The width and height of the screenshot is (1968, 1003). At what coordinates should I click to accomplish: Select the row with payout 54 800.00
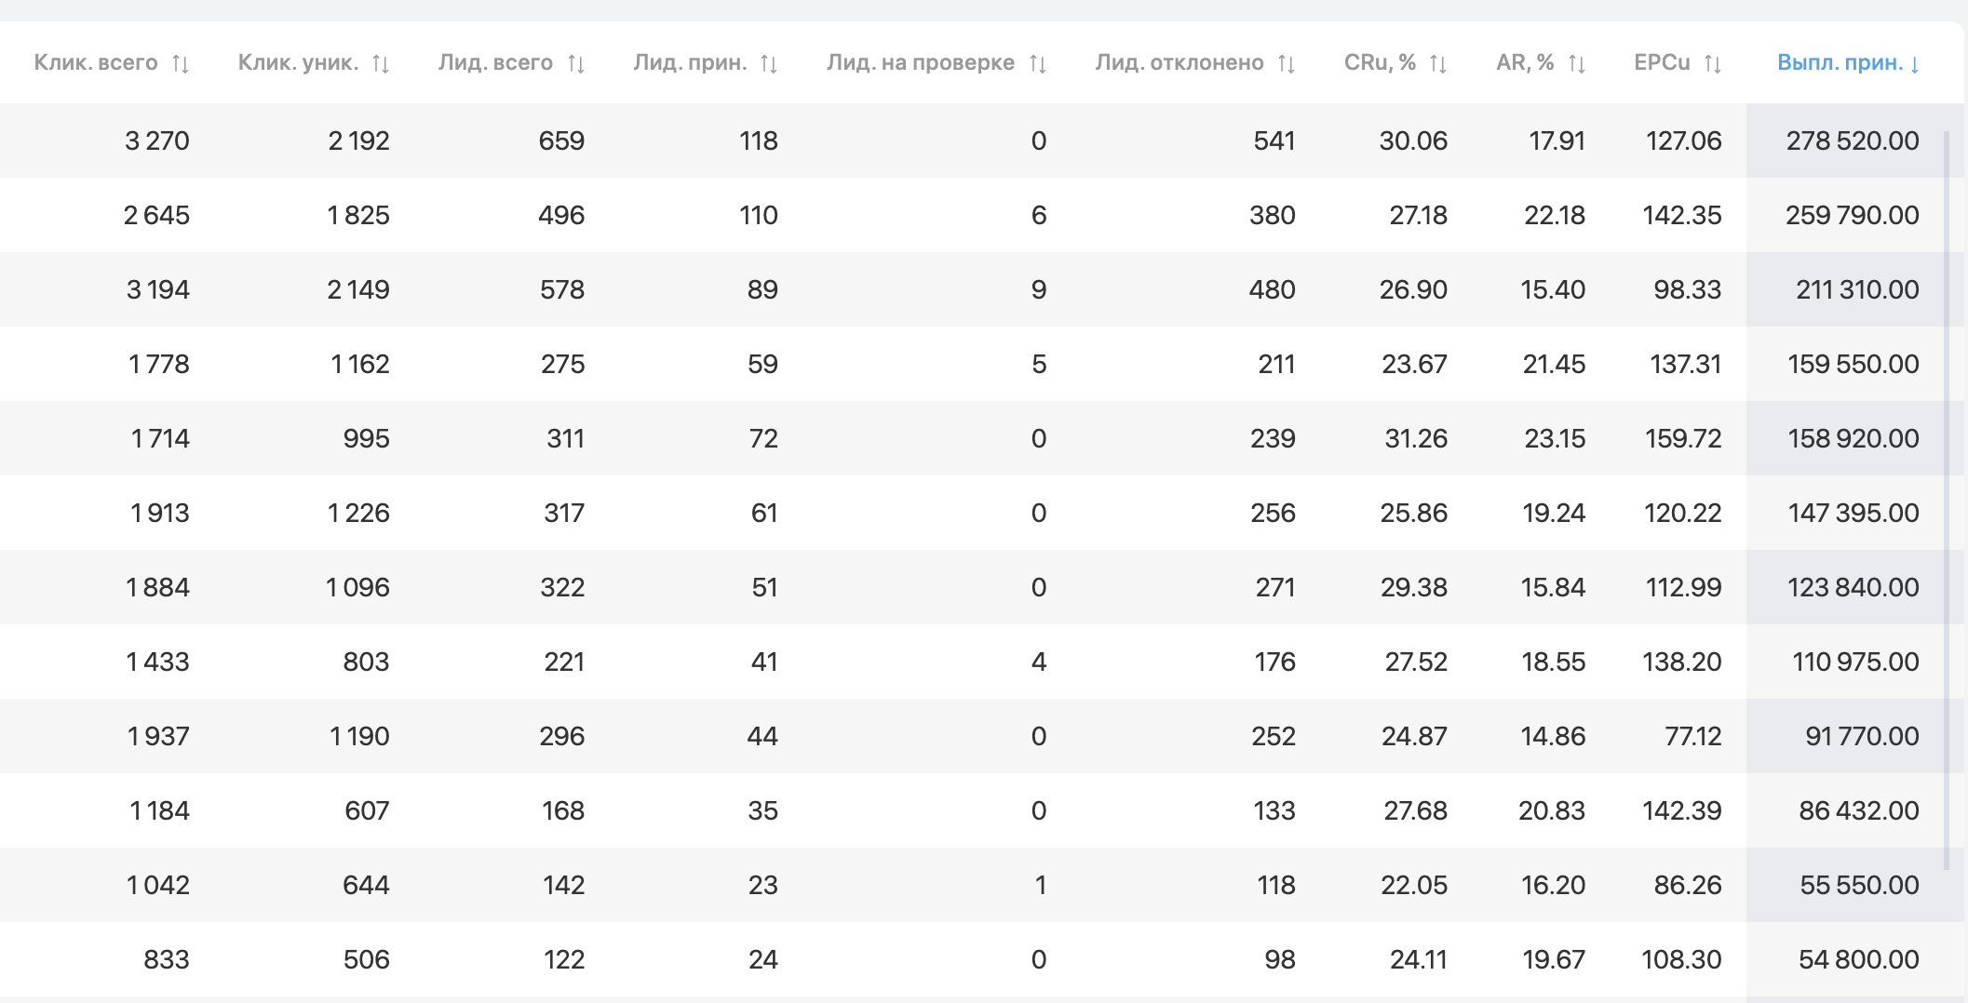[x=982, y=959]
